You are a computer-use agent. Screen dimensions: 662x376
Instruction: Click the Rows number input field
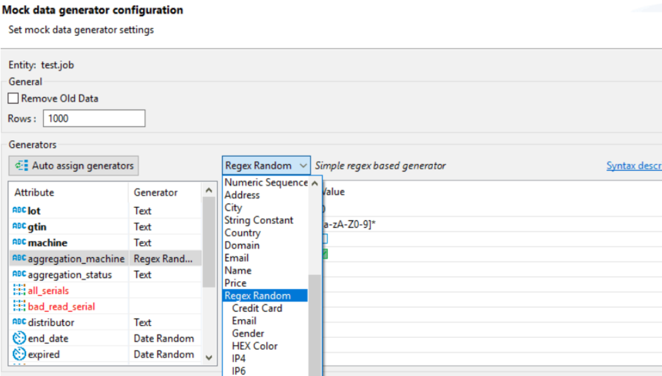[94, 119]
